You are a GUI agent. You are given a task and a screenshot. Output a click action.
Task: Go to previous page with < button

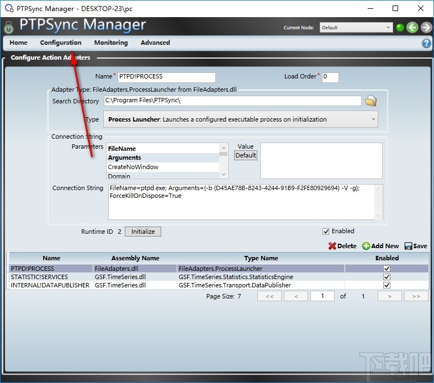[x=296, y=296]
